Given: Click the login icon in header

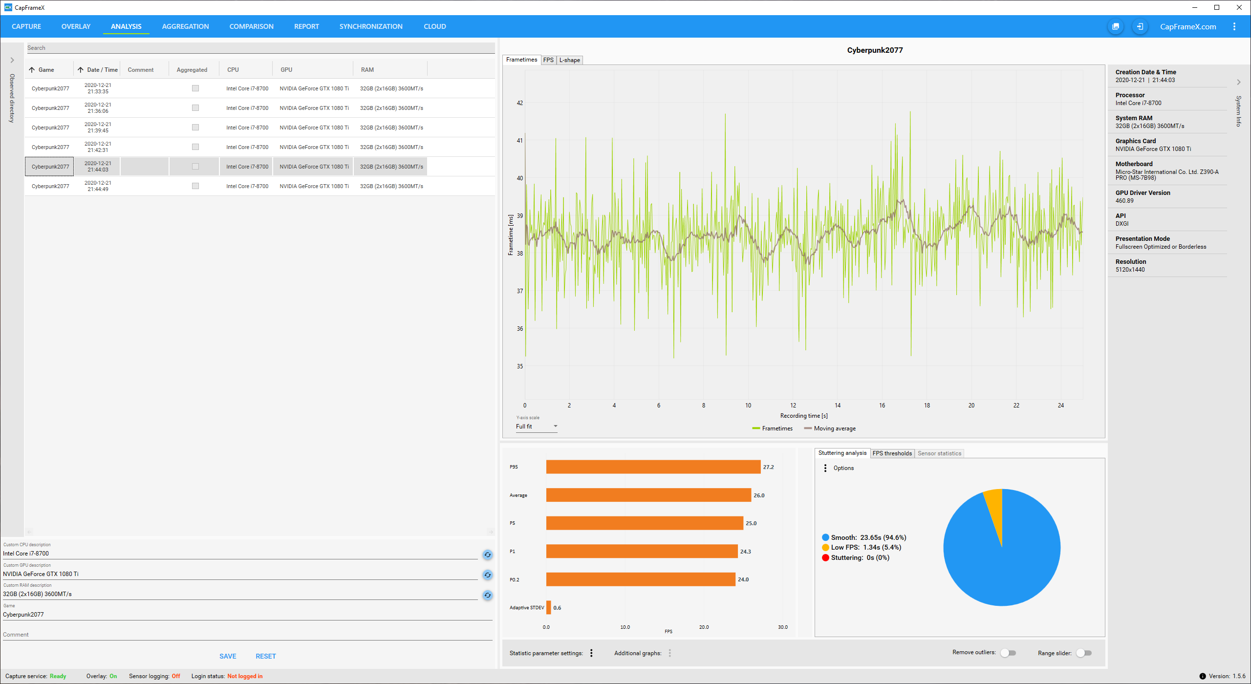Looking at the screenshot, I should [1140, 26].
